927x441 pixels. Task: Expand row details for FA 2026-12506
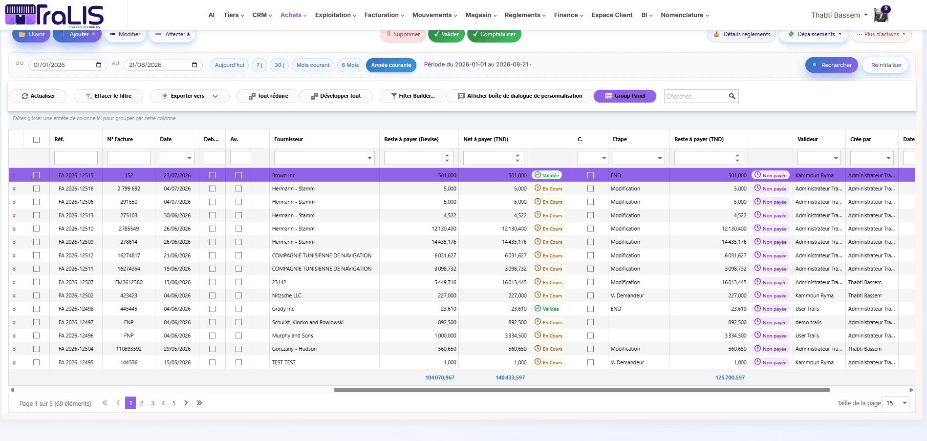coord(14,202)
